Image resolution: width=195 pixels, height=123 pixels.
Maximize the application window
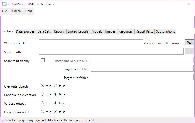(176, 4)
